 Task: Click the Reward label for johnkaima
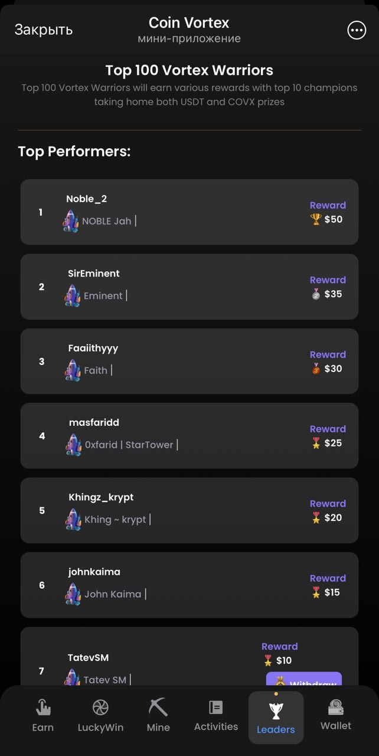tap(328, 578)
